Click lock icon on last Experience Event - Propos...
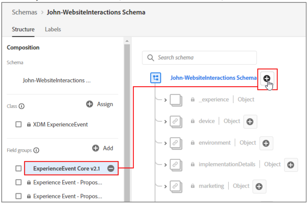 [x=29, y=196]
